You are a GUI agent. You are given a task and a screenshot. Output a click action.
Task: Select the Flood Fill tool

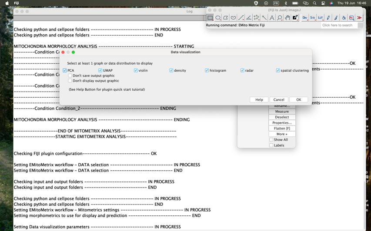click(x=344, y=18)
